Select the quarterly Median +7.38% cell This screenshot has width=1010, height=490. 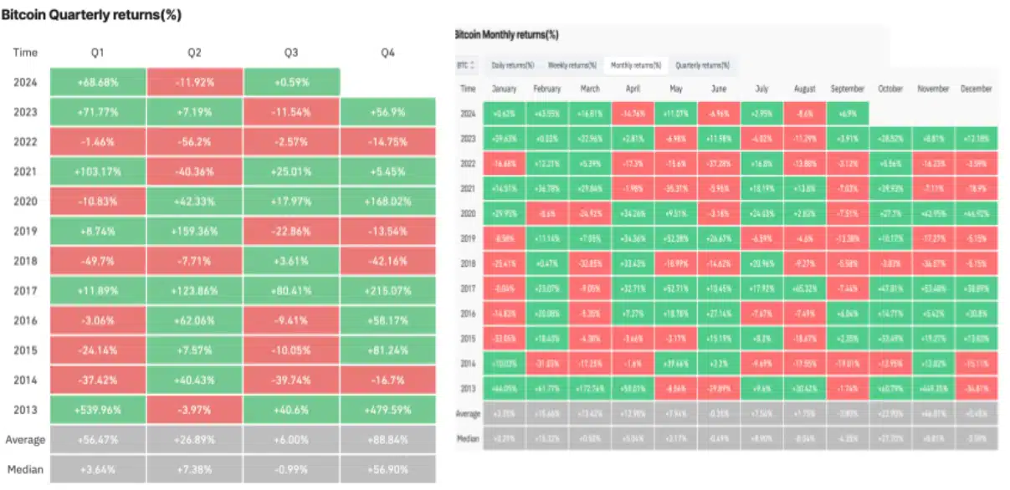[195, 469]
